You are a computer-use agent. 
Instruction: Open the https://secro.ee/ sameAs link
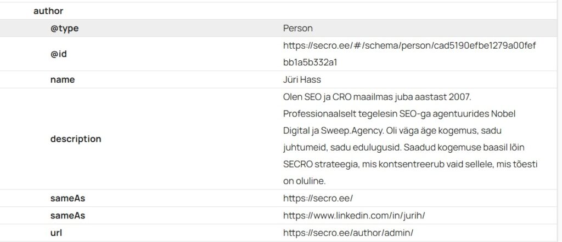tap(322, 198)
